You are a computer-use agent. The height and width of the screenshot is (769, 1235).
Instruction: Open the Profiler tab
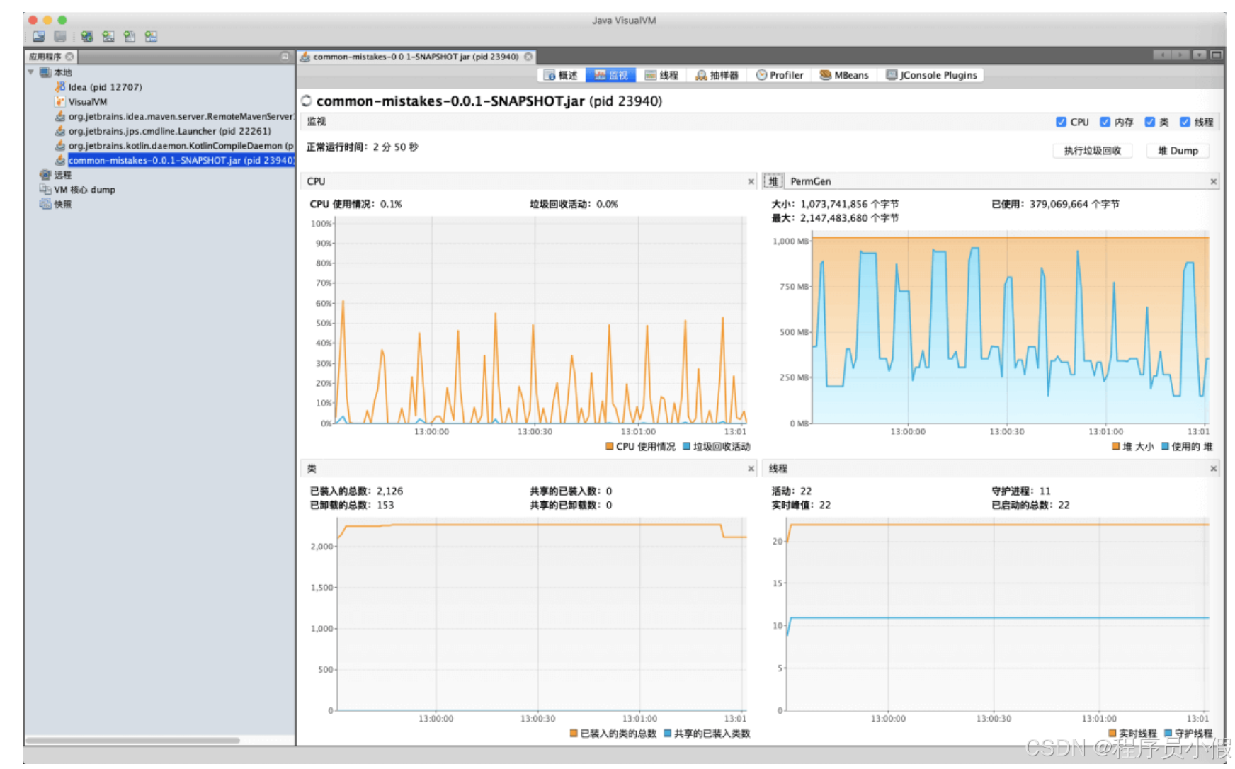pyautogui.click(x=780, y=75)
